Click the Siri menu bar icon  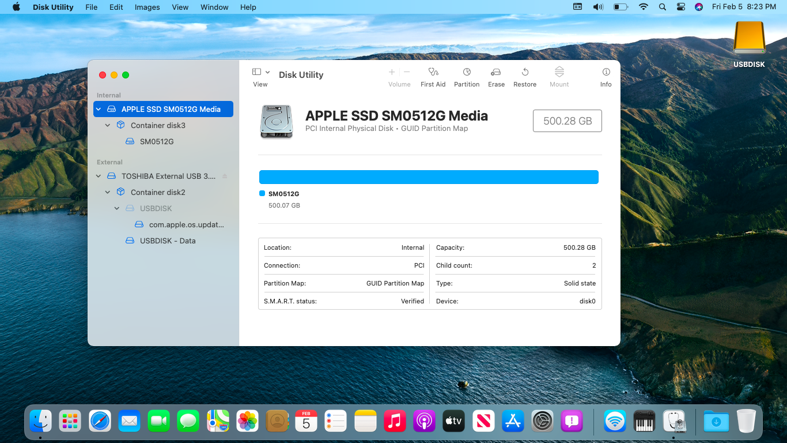tap(699, 7)
